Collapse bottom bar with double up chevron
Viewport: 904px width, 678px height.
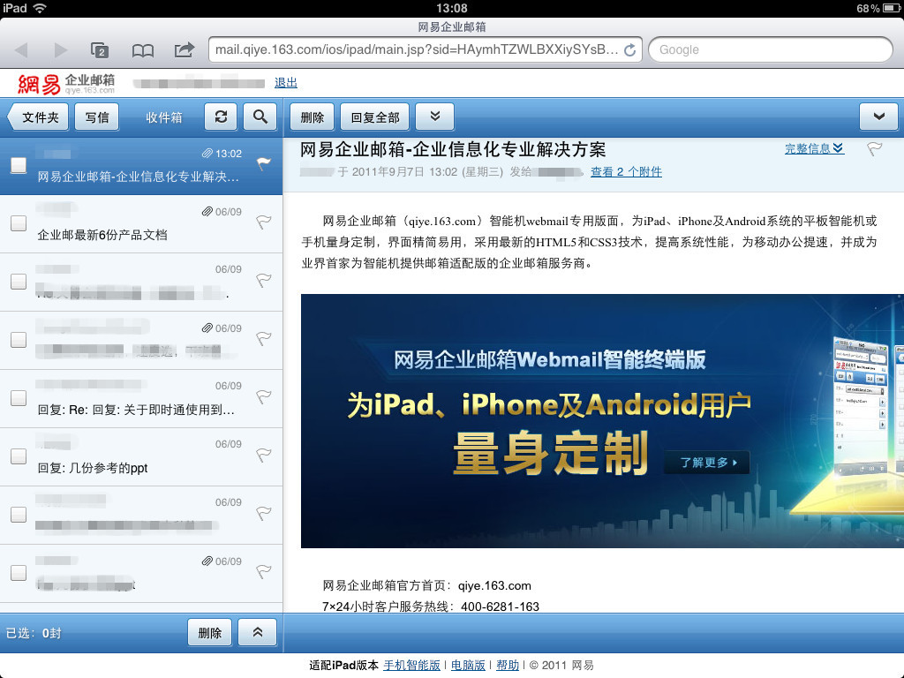point(257,632)
